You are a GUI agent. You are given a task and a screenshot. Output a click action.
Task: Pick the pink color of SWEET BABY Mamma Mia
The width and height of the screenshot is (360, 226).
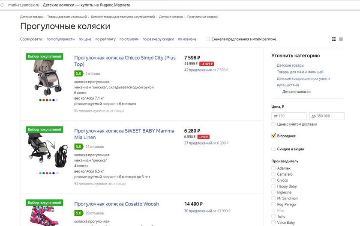(47, 173)
